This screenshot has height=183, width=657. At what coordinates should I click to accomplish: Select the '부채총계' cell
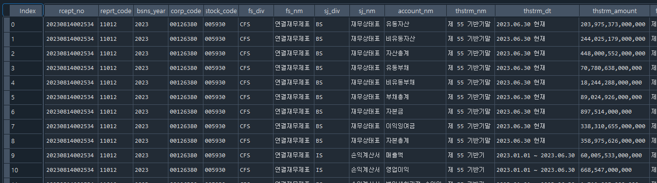click(x=415, y=97)
